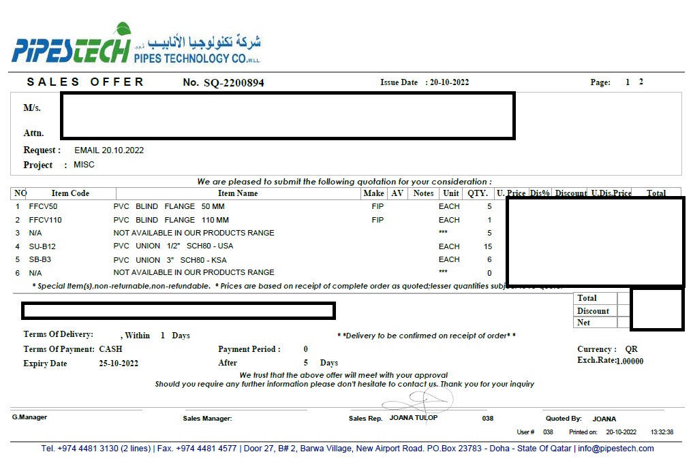
Task: Click the Item Name column header
Action: coord(238,193)
